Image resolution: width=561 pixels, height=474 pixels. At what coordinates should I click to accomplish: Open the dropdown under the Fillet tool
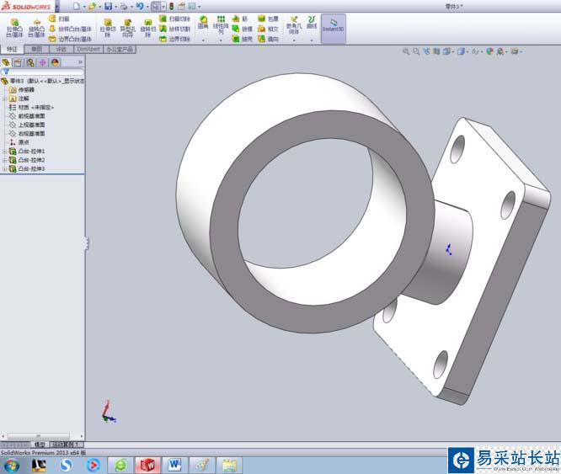[203, 40]
